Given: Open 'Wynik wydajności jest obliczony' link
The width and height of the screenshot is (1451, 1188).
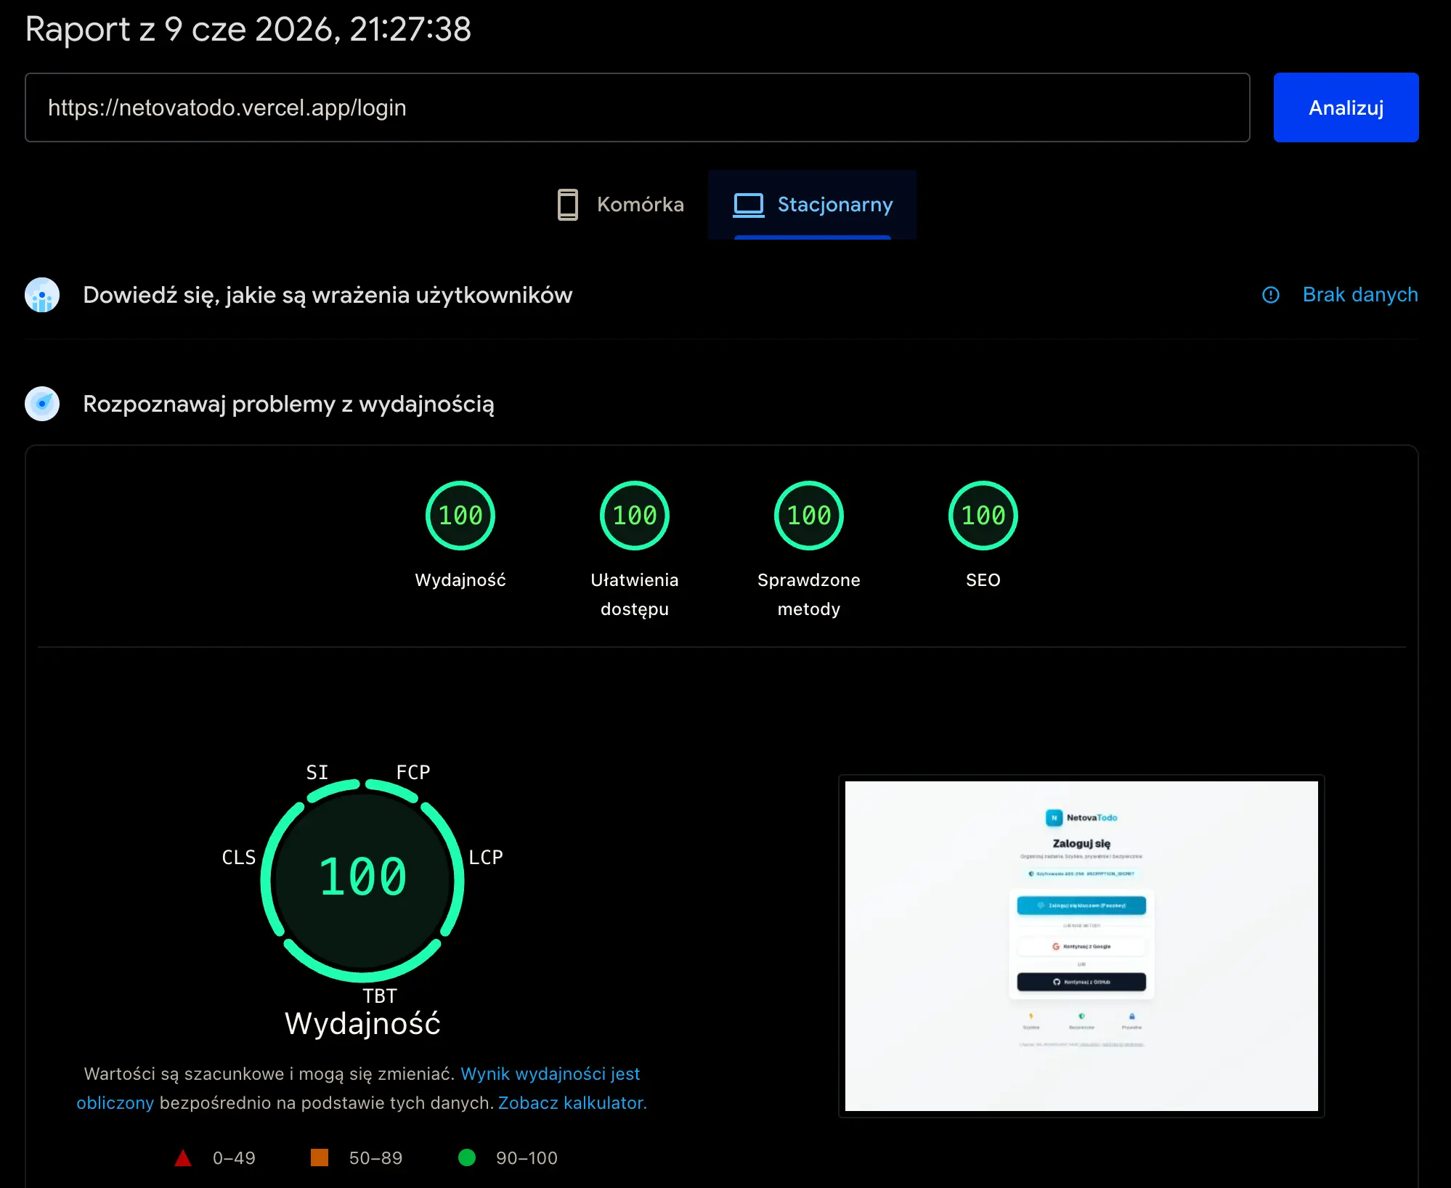Looking at the screenshot, I should pyautogui.click(x=550, y=1074).
